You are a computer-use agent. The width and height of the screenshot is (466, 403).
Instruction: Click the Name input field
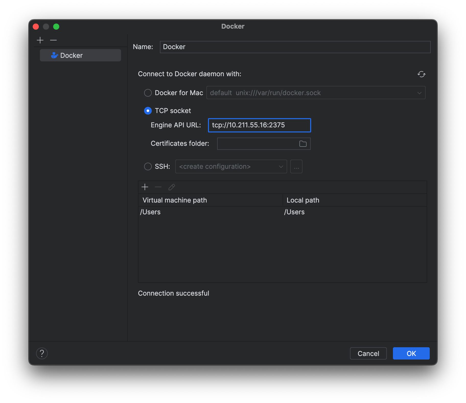[295, 47]
